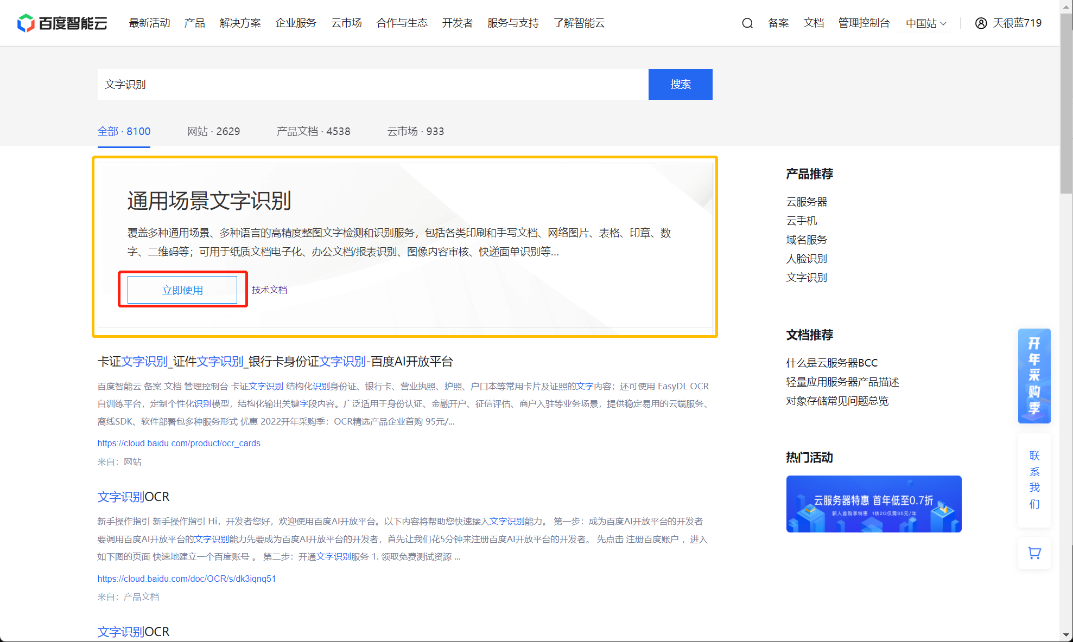
Task: Open the 产品 menu
Action: click(194, 23)
